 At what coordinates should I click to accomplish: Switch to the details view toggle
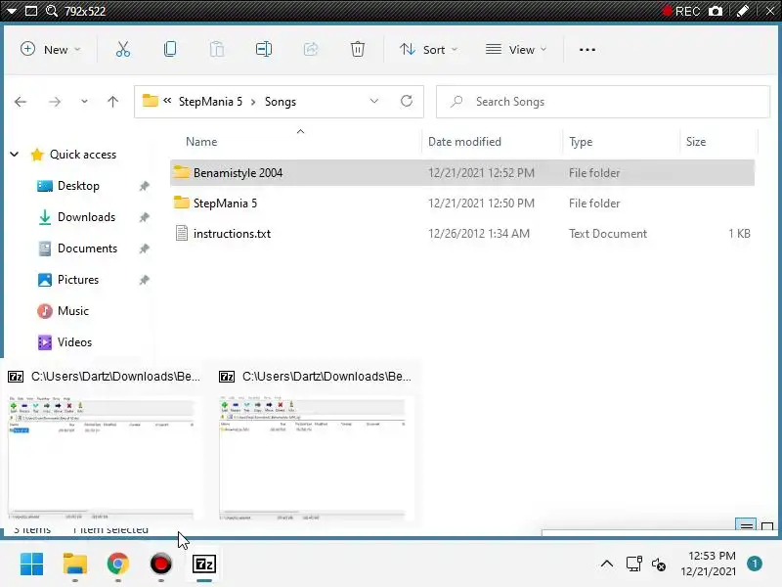tap(746, 525)
